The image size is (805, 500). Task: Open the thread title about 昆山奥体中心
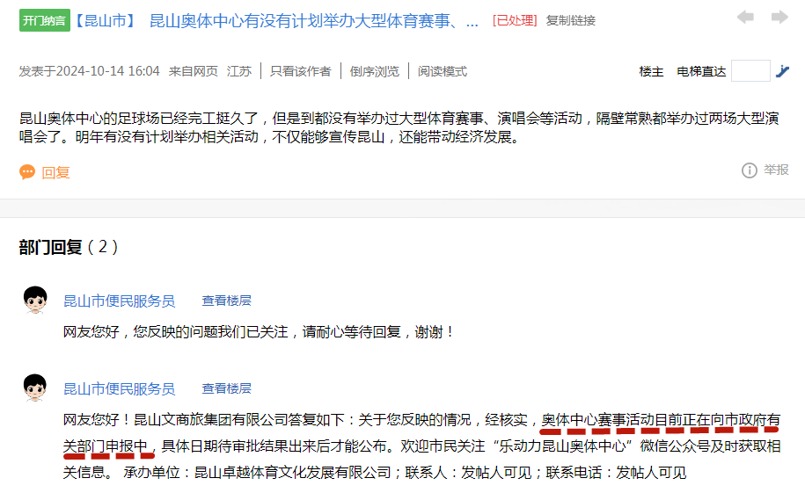point(313,20)
